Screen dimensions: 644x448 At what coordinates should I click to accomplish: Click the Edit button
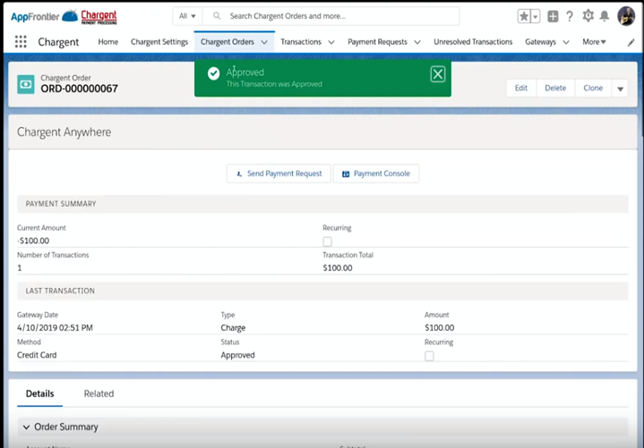[x=521, y=89]
